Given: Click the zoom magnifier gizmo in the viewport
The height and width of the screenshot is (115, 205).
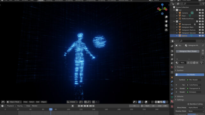Looking at the screenshot, I should click(166, 17).
